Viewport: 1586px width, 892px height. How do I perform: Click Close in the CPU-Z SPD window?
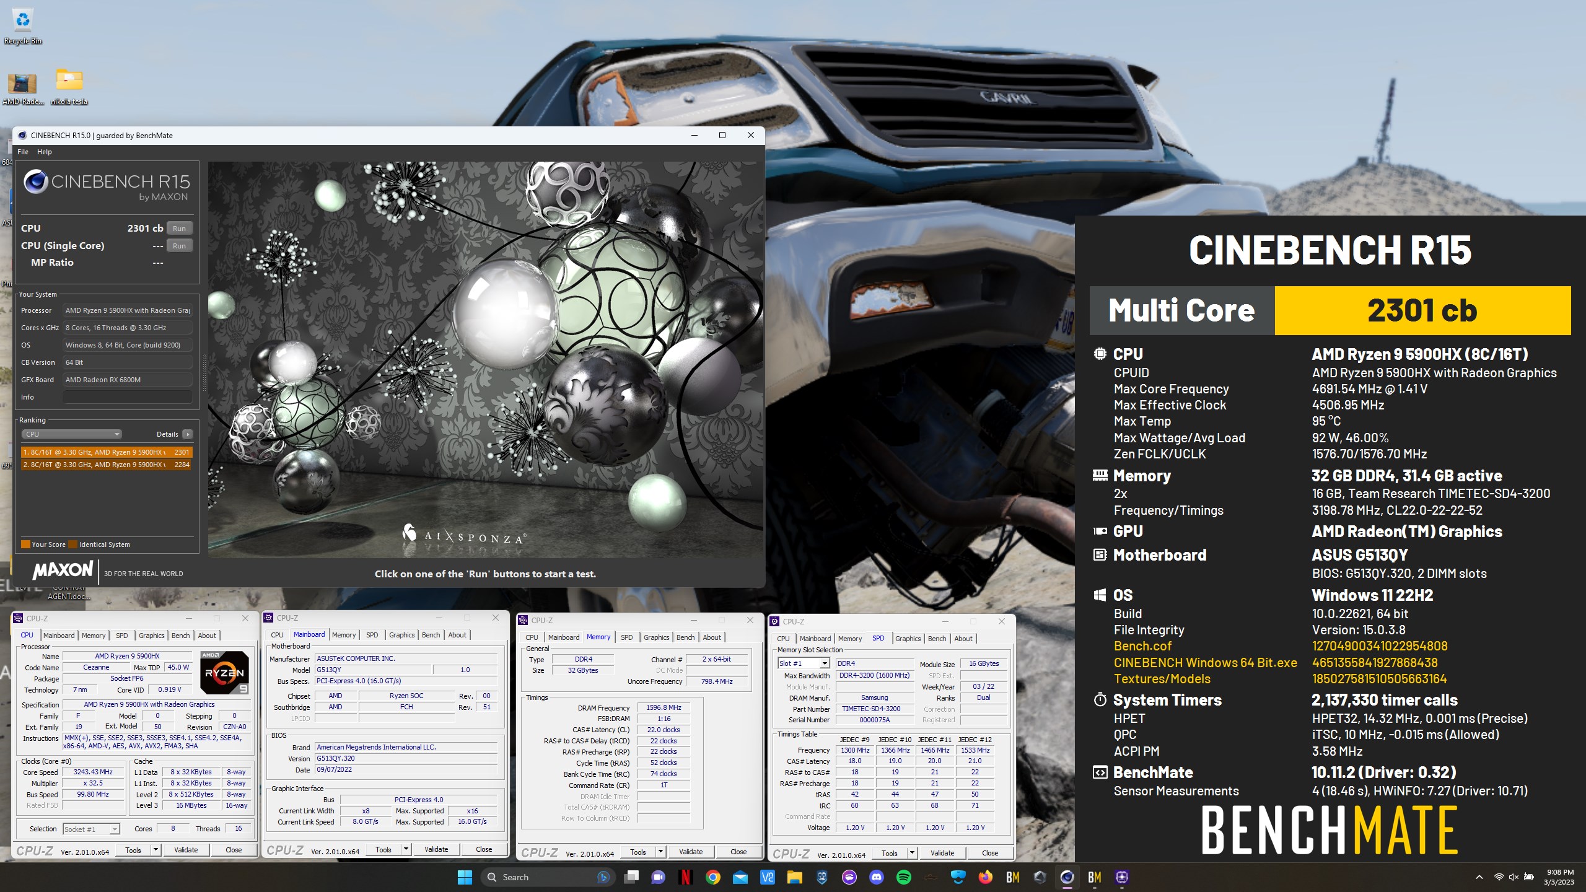990,853
